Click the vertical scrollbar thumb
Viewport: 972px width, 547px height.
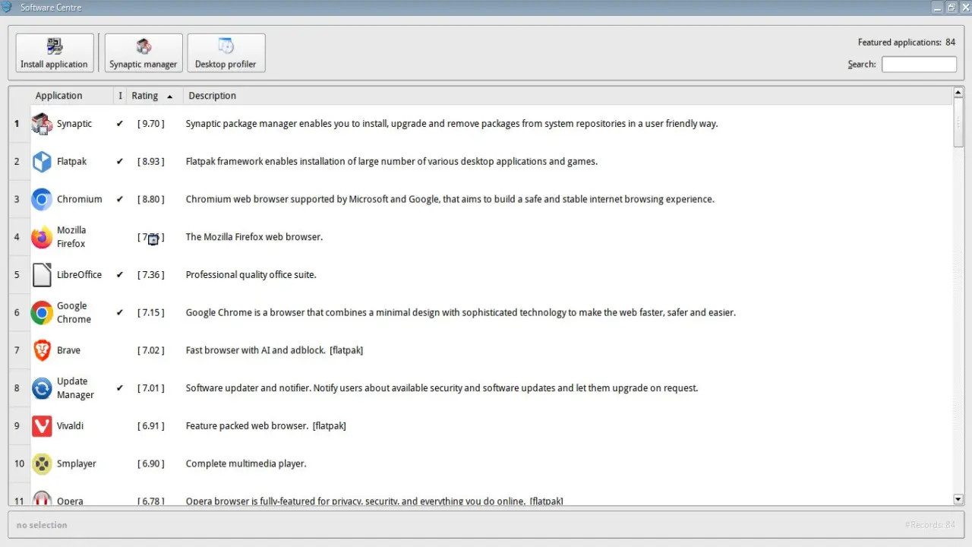pos(958,123)
